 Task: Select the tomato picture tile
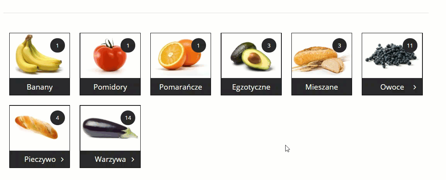point(110,55)
